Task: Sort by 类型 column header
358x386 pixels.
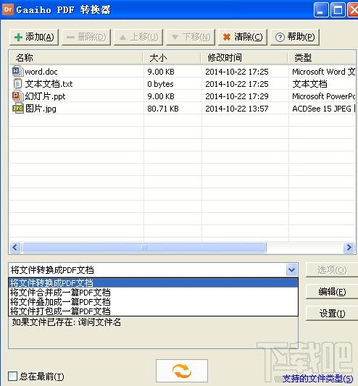Action: click(322, 58)
